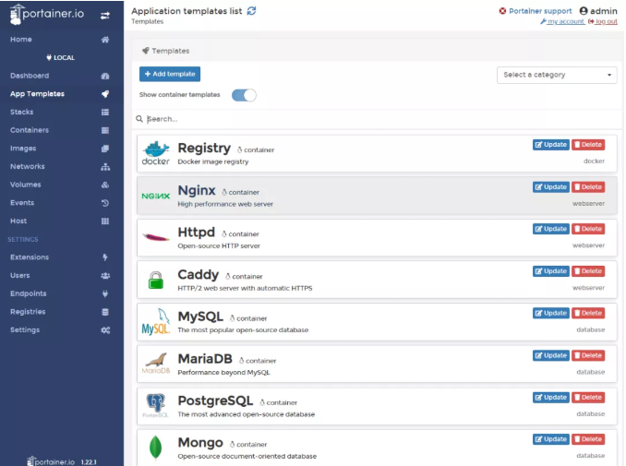The width and height of the screenshot is (626, 466).
Task: Delete the Httpd template
Action: tap(588, 229)
